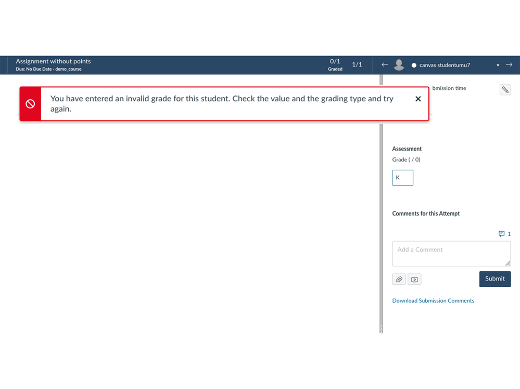Click the 0/1 Graded counter
520x389 pixels.
coord(335,64)
